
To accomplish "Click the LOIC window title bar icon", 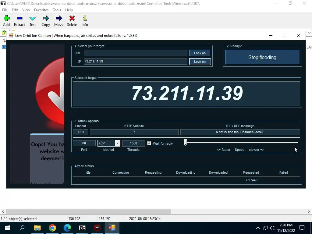I will tap(11, 36).
